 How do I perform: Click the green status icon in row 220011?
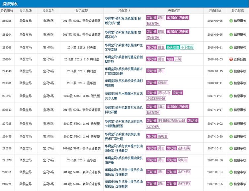(231, 172)
